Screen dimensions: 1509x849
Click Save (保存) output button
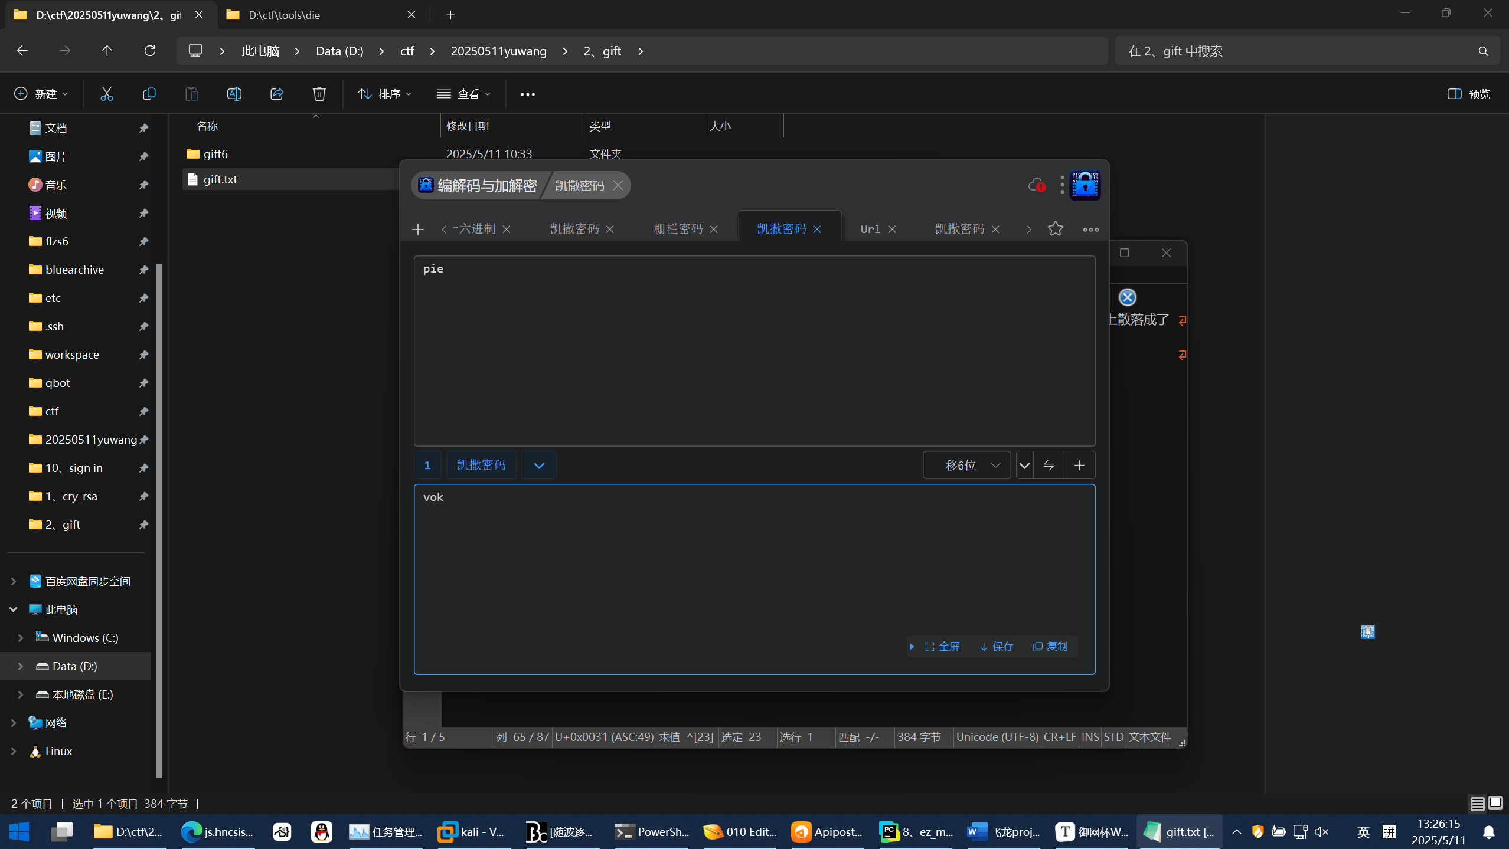click(x=997, y=646)
